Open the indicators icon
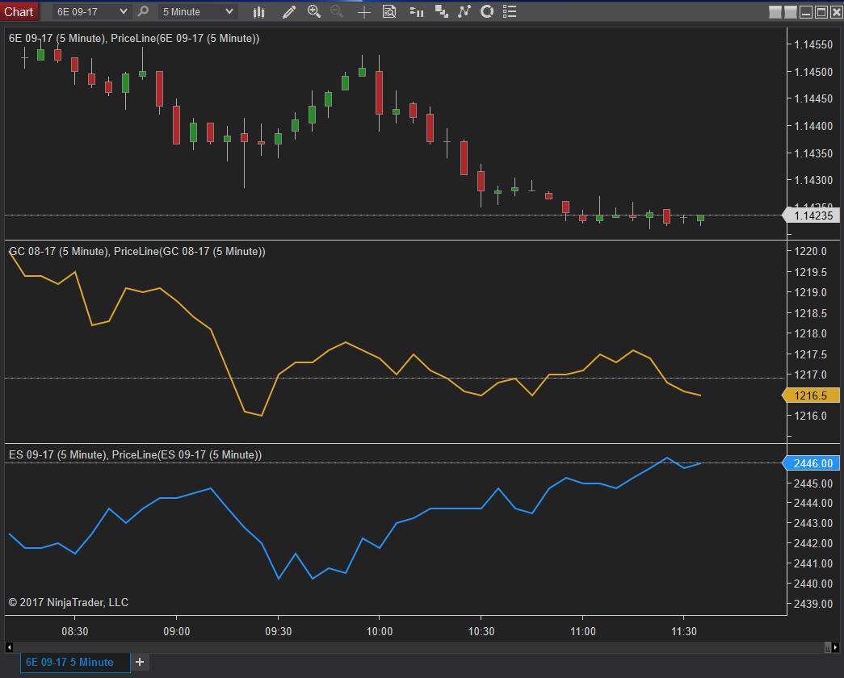 click(464, 11)
